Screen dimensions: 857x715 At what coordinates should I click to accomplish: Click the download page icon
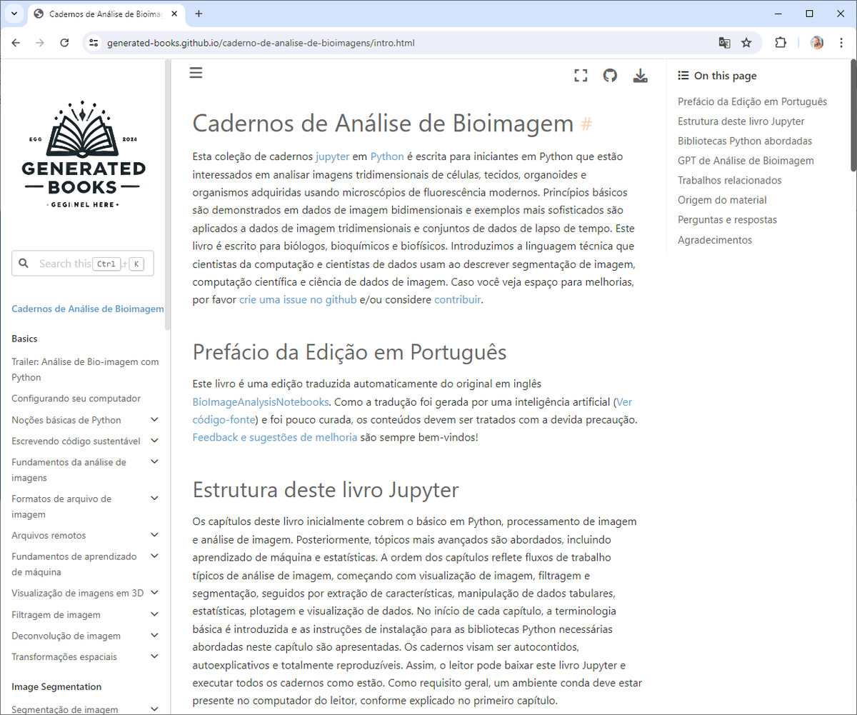(x=640, y=76)
